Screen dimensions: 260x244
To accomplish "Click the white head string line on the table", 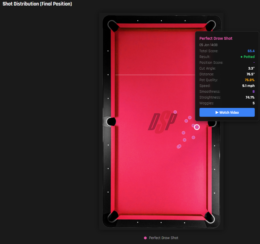I will (155, 75).
